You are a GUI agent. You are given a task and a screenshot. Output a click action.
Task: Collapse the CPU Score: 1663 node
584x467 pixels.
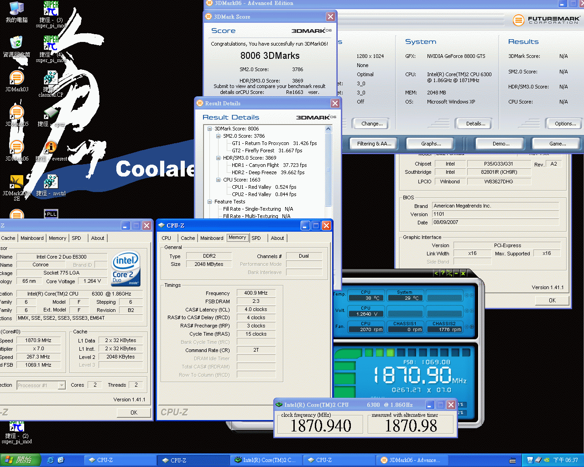pos(219,180)
